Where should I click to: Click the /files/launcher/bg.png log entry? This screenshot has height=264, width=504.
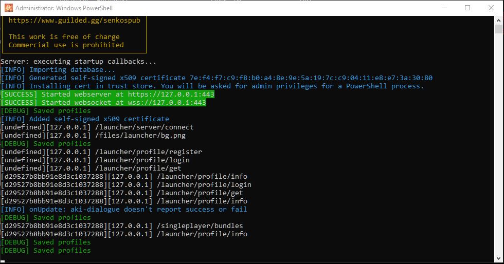point(93,136)
